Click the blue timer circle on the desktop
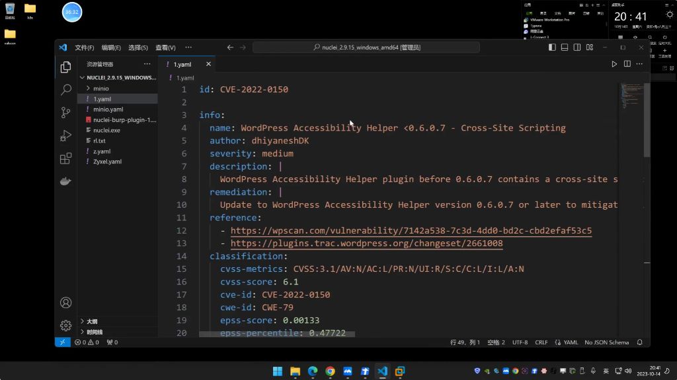 [x=71, y=12]
